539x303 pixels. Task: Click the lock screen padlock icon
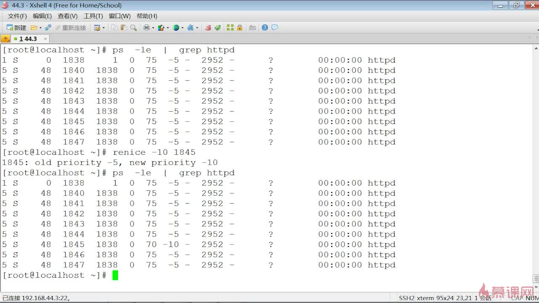(x=240, y=27)
